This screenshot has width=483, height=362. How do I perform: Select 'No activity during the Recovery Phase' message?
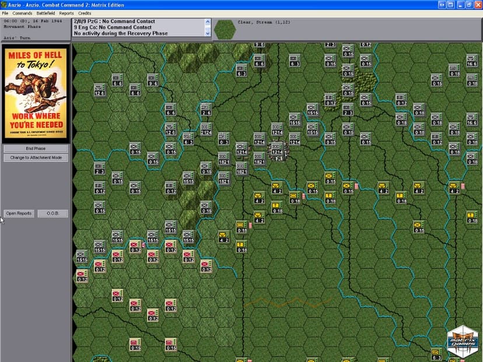[x=121, y=34]
